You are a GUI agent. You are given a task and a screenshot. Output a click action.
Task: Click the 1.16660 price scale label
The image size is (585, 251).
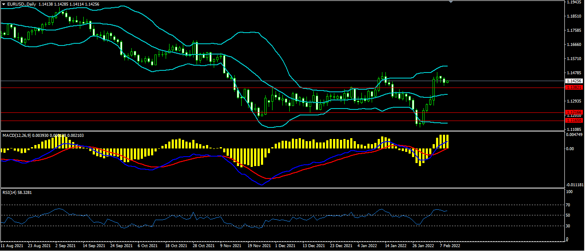[x=574, y=45]
